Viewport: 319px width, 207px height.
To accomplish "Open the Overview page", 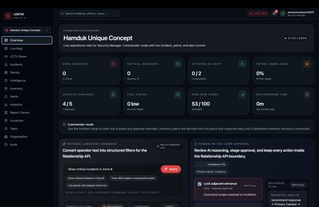I will pyautogui.click(x=27, y=40).
